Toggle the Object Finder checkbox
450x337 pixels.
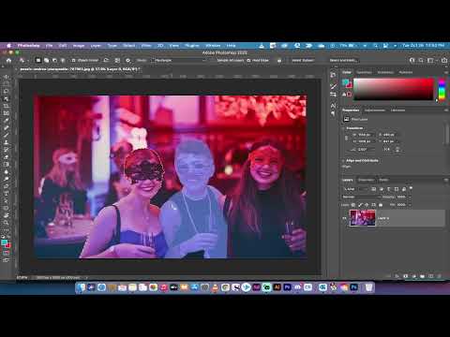74,60
